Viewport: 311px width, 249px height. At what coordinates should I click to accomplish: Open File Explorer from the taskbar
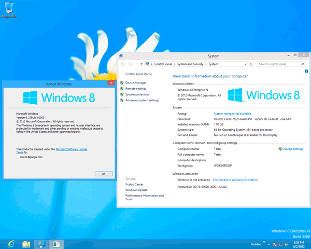(x=26, y=243)
